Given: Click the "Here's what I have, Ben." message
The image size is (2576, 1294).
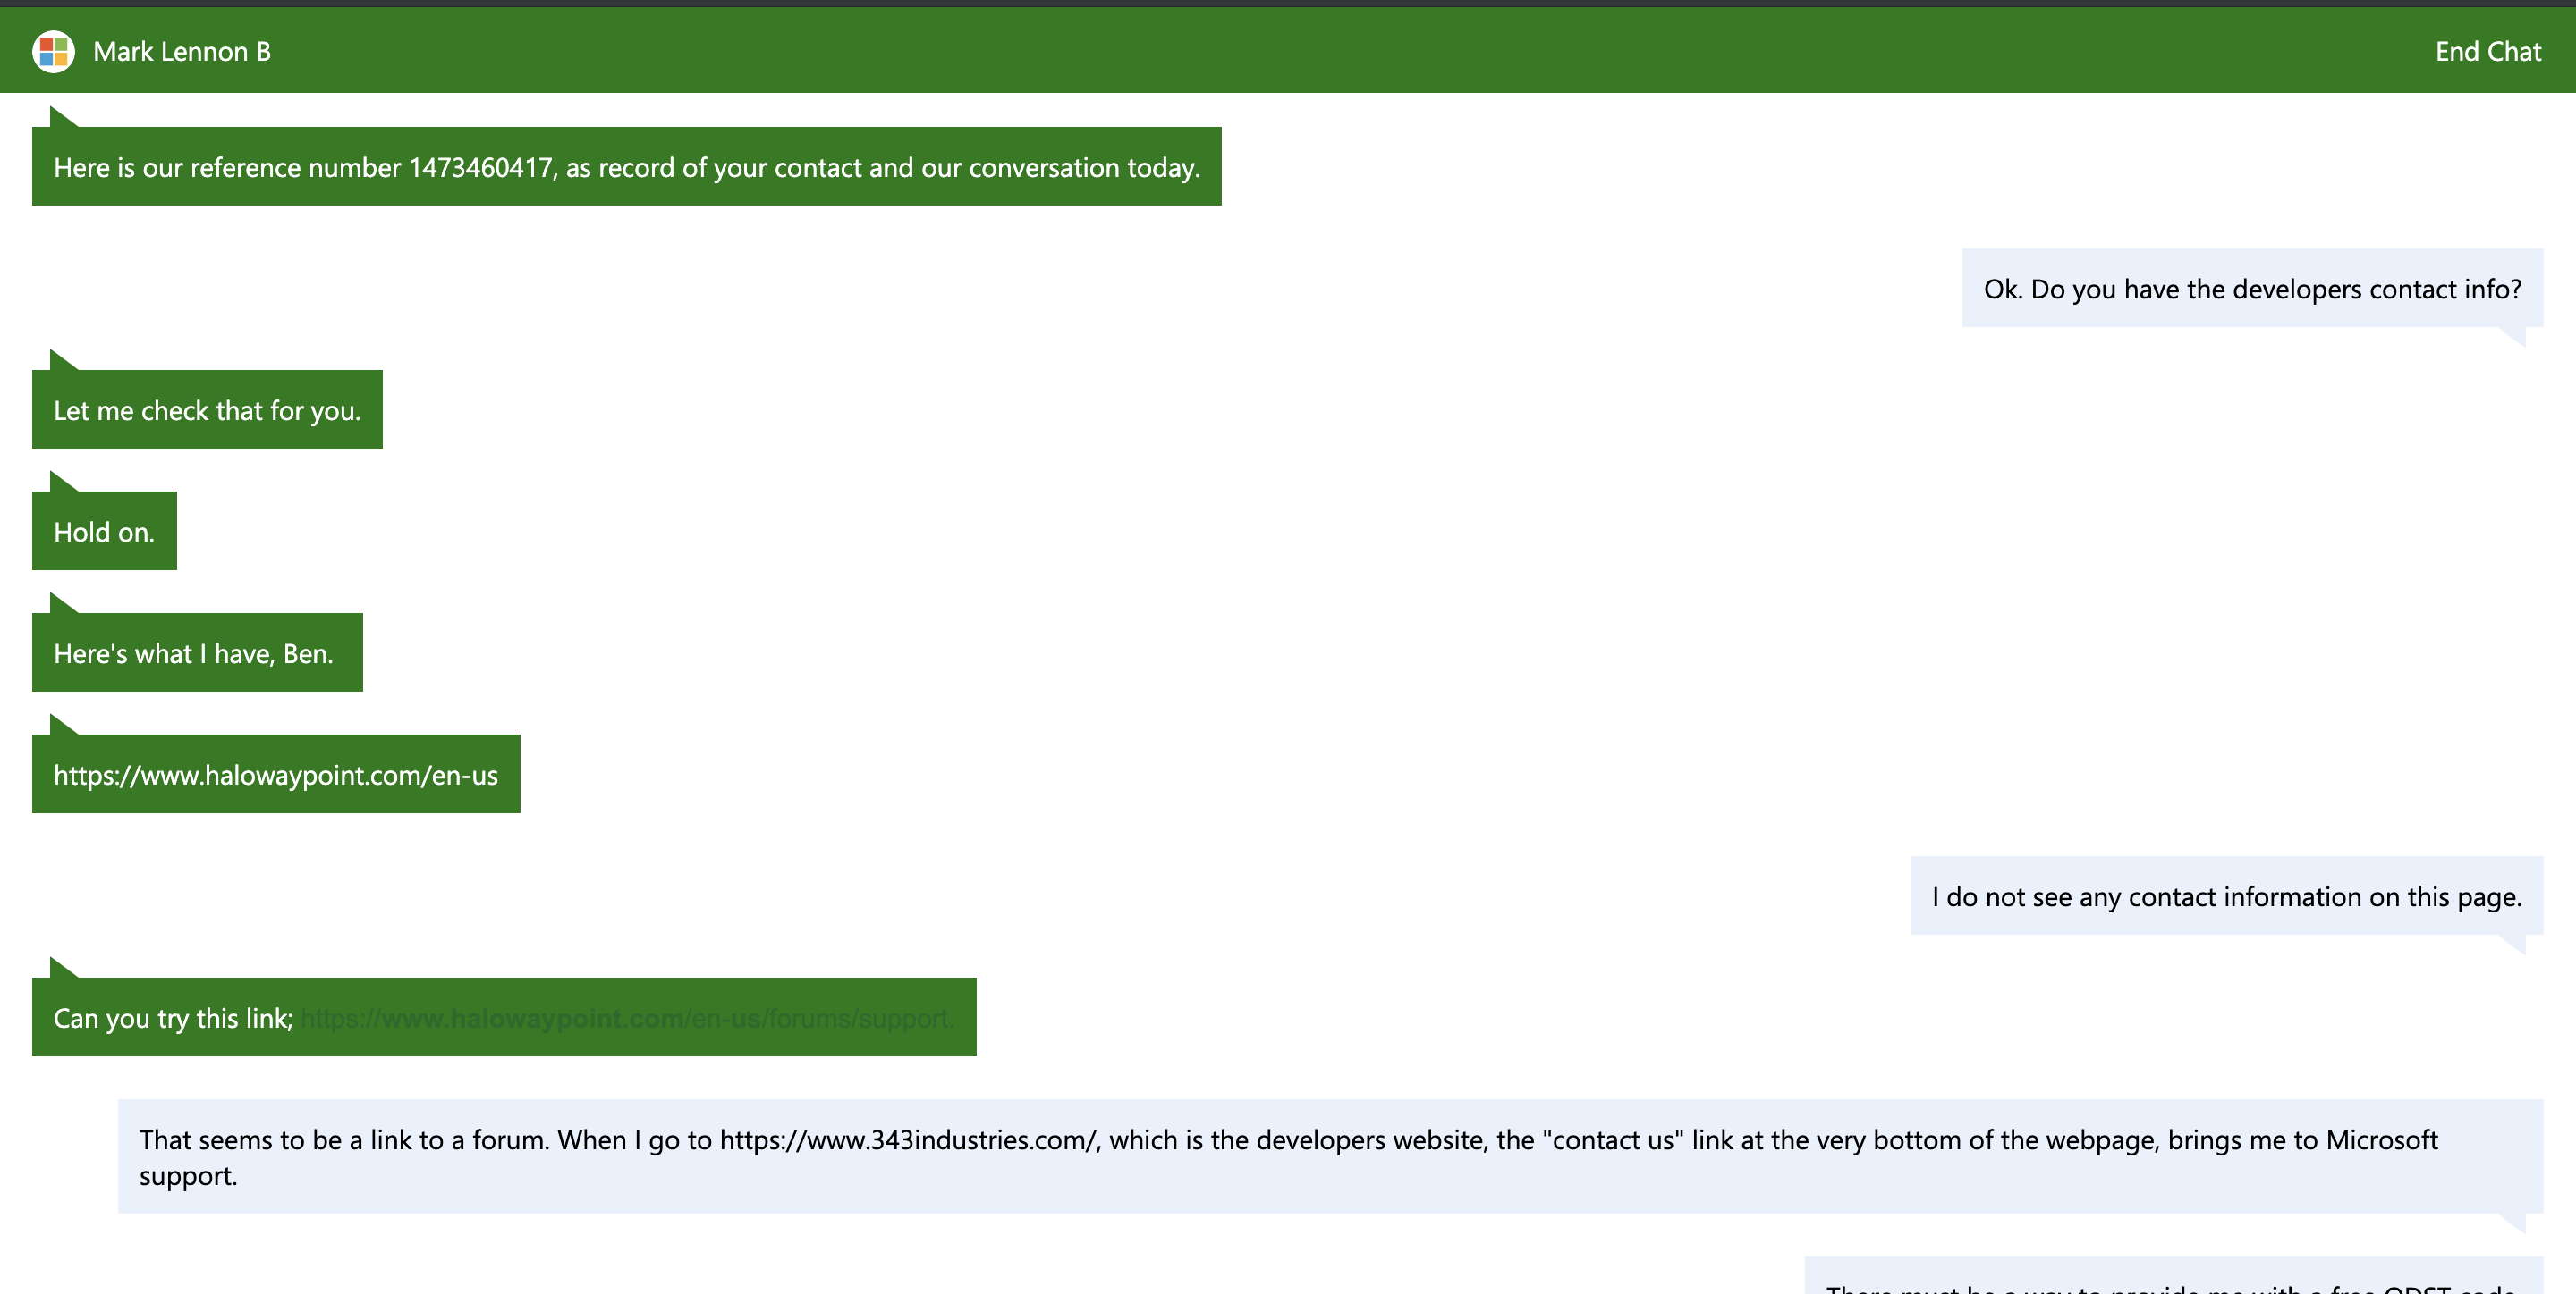Looking at the screenshot, I should pos(193,653).
